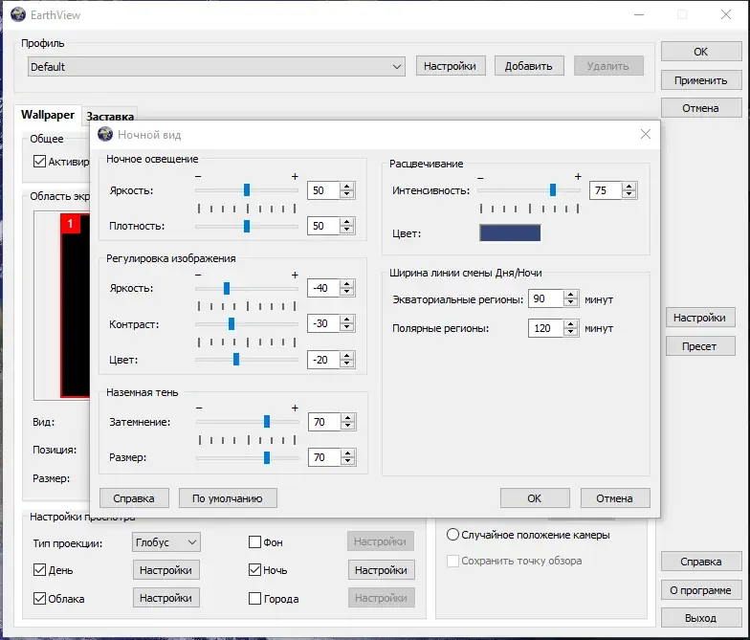Screen dimensions: 750x640
Task: Click image Яркость field showing -40
Action: click(x=323, y=288)
